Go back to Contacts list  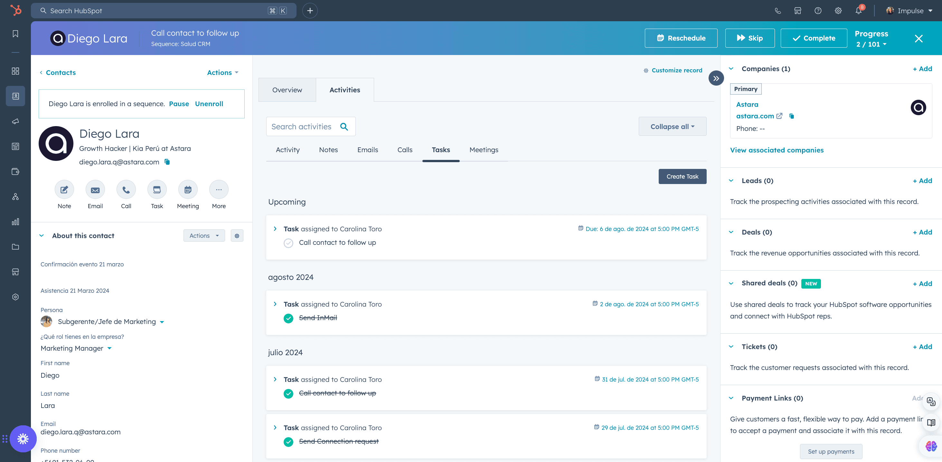click(x=57, y=73)
